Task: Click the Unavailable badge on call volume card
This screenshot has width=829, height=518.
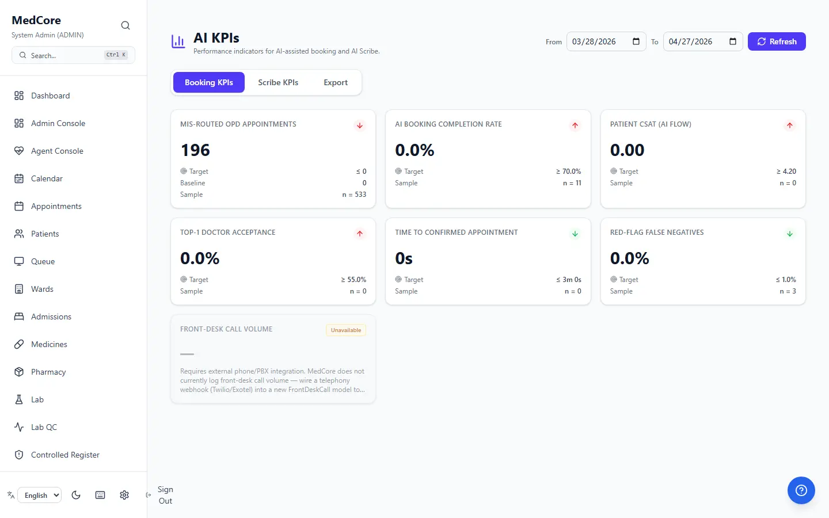Action: [346, 330]
